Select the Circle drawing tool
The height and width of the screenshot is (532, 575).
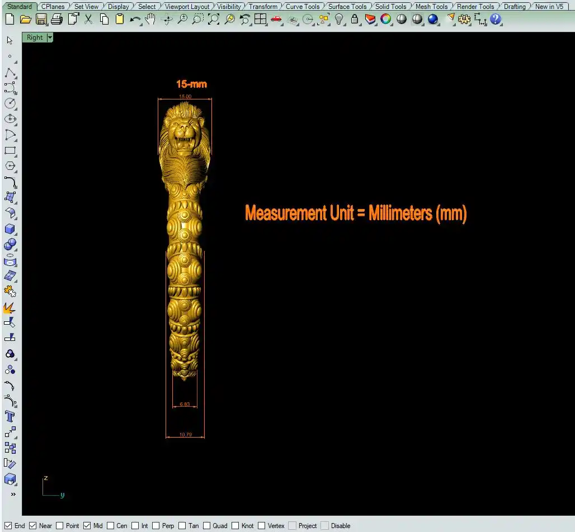(10, 103)
